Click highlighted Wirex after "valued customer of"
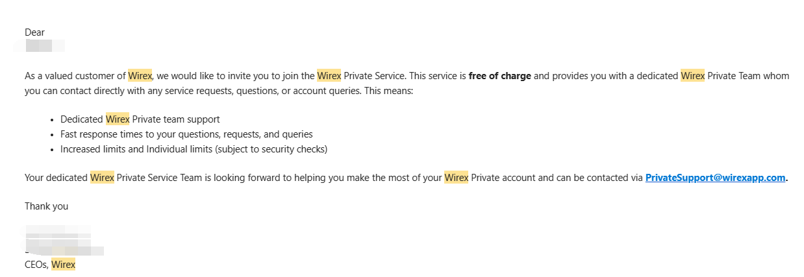This screenshot has height=277, width=804. 140,76
